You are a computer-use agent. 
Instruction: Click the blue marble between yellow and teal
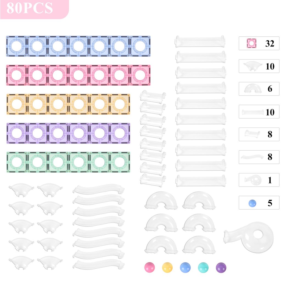pyautogui.click(x=185, y=267)
